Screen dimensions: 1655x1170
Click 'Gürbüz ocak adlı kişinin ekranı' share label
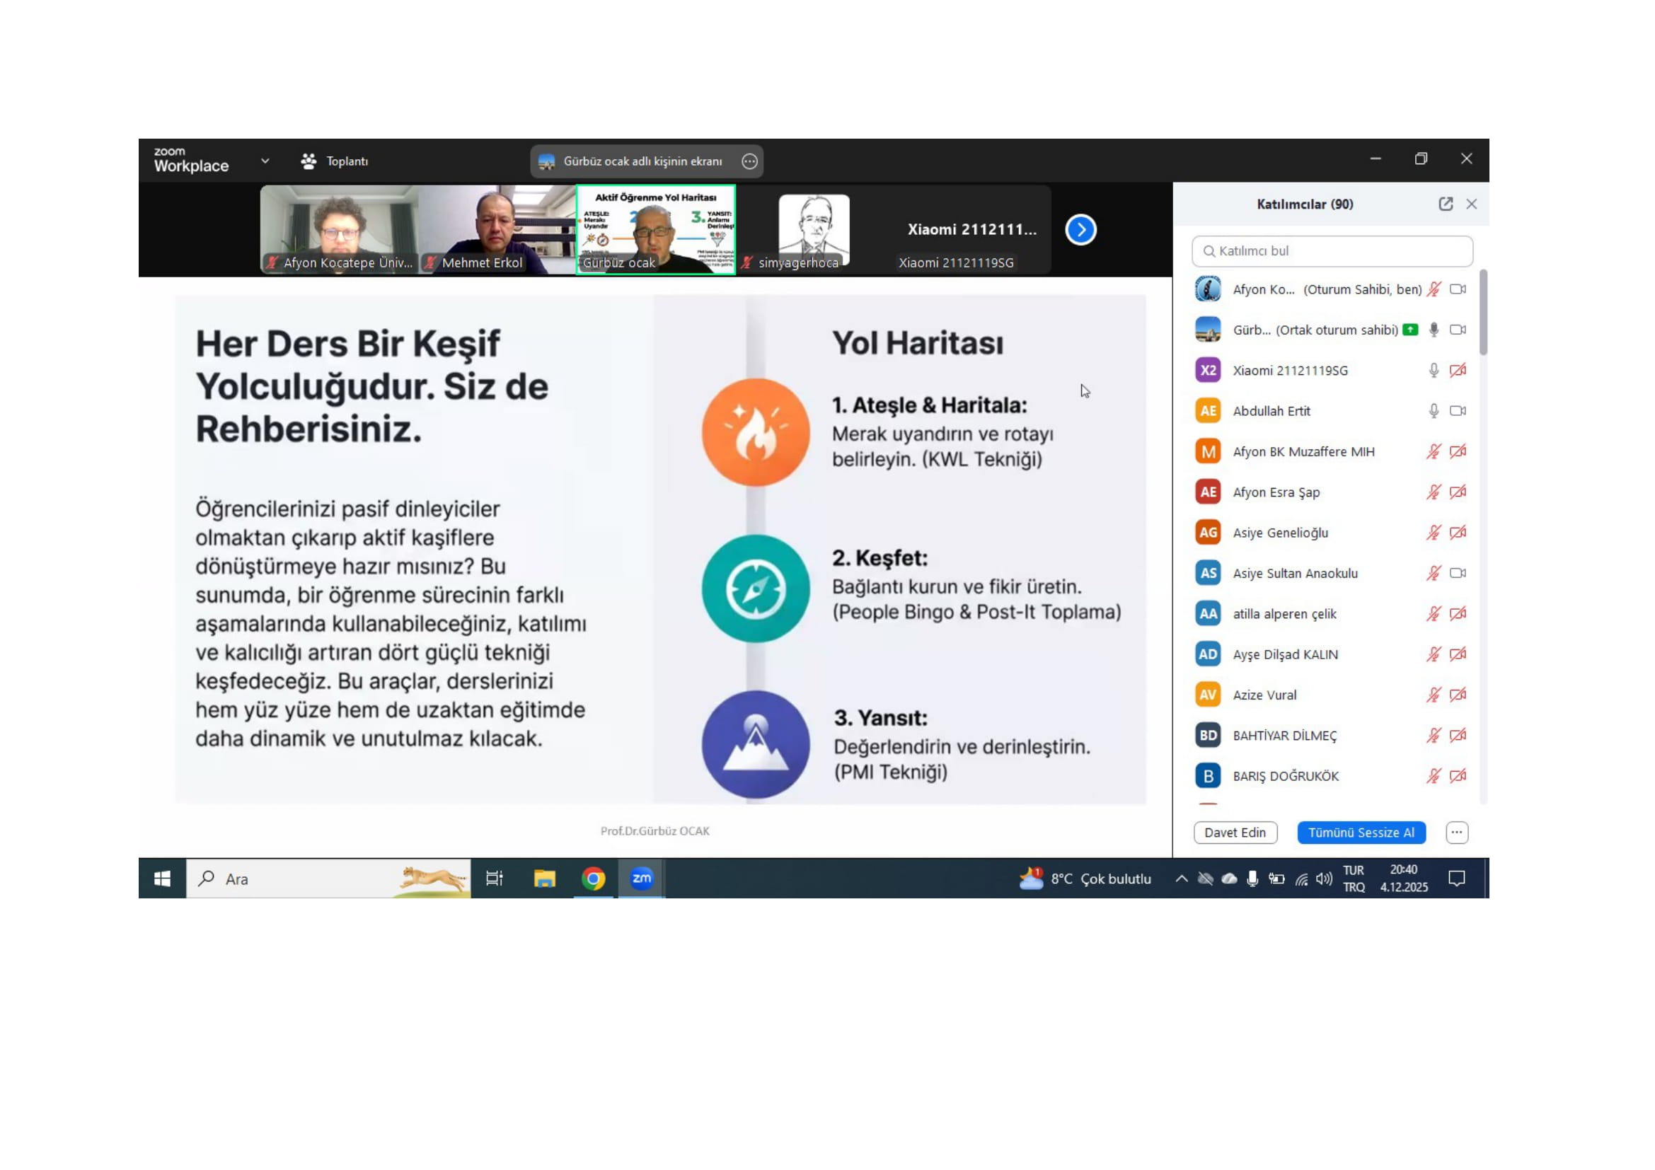tap(642, 161)
